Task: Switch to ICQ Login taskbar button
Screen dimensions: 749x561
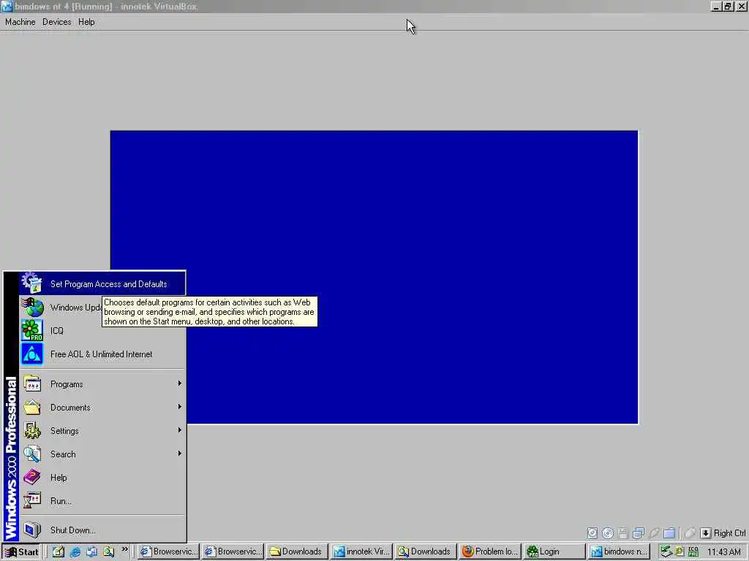Action: (554, 552)
